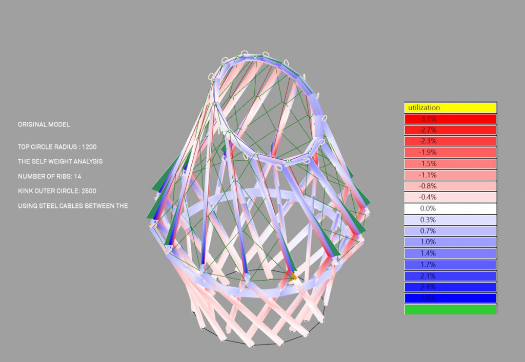Click the 2.1% legend band
The width and height of the screenshot is (525, 362).
450,275
